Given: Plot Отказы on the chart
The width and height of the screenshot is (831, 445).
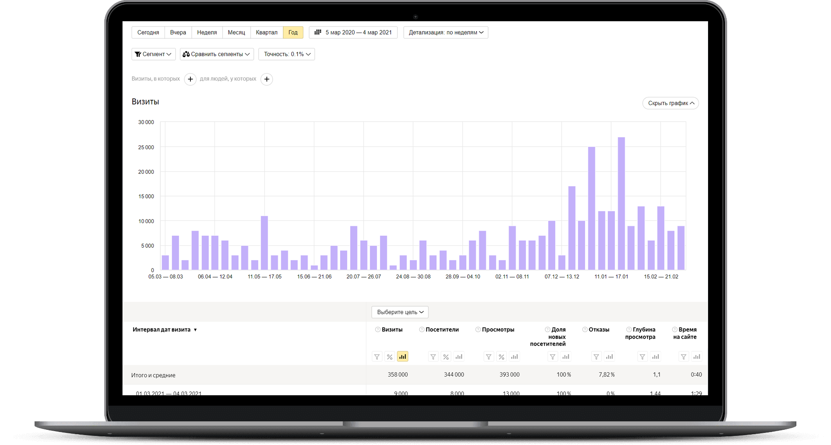Looking at the screenshot, I should coord(609,357).
